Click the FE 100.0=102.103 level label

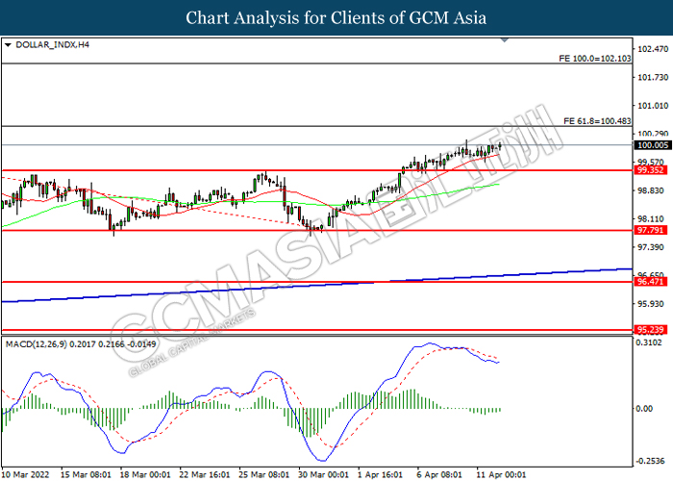(x=595, y=59)
